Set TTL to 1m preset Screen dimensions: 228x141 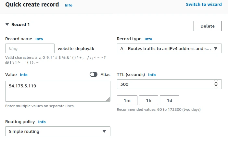127,100
